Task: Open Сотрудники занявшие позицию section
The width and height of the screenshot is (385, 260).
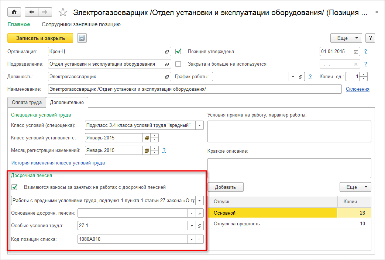Action: click(x=81, y=25)
